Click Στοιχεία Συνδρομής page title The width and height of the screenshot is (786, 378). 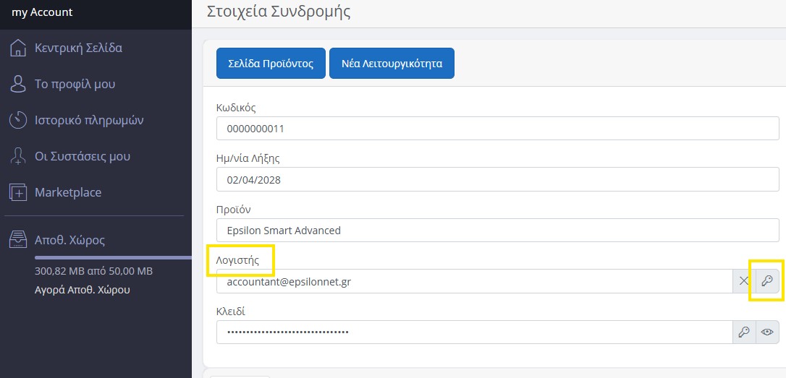pos(279,12)
